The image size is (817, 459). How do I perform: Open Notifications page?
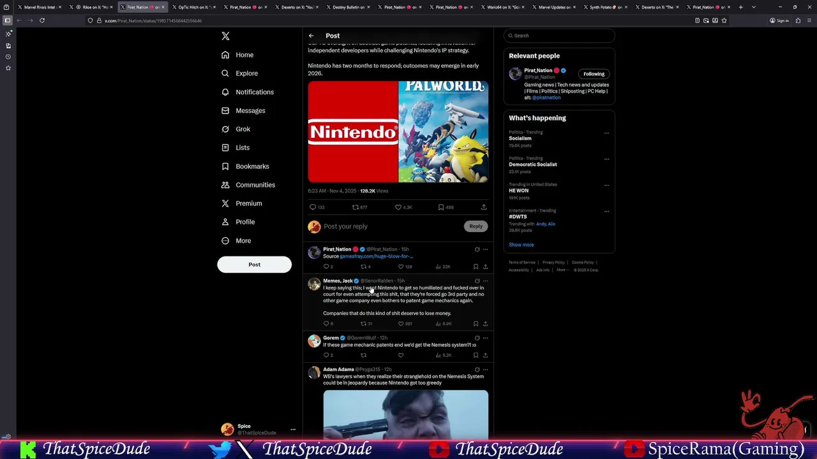[x=247, y=92]
